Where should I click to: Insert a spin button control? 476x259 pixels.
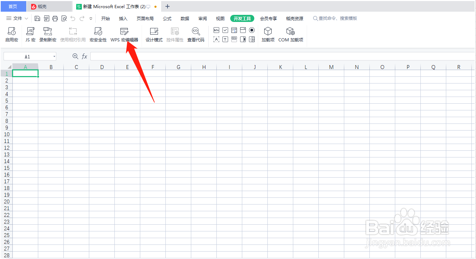coord(252,39)
